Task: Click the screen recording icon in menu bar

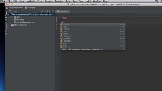Action: tap(156, 1)
